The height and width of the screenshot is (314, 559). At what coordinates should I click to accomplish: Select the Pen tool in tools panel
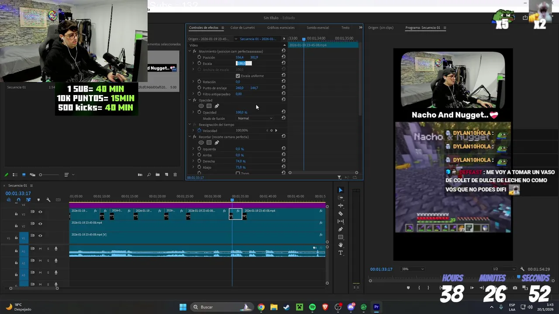341,229
